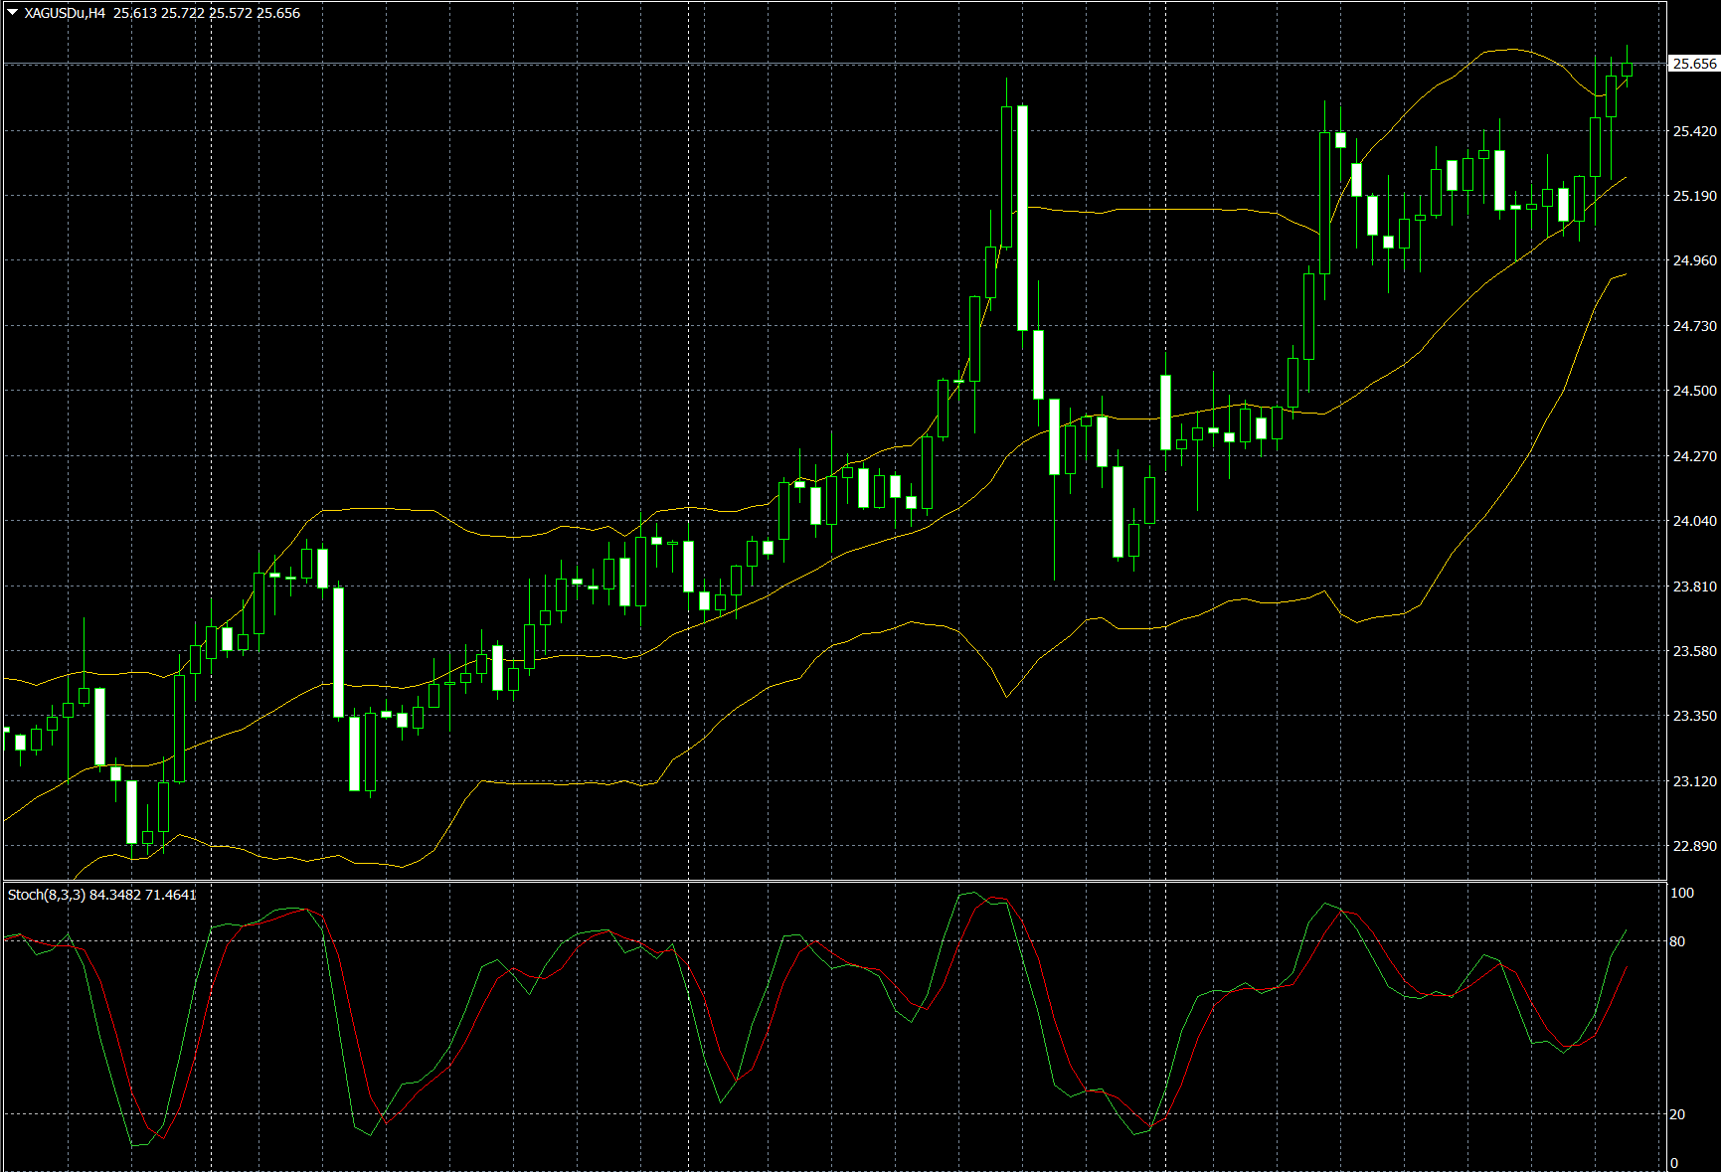The height and width of the screenshot is (1172, 1721).
Task: Click the 23.580 price scale label
Action: point(1694,651)
